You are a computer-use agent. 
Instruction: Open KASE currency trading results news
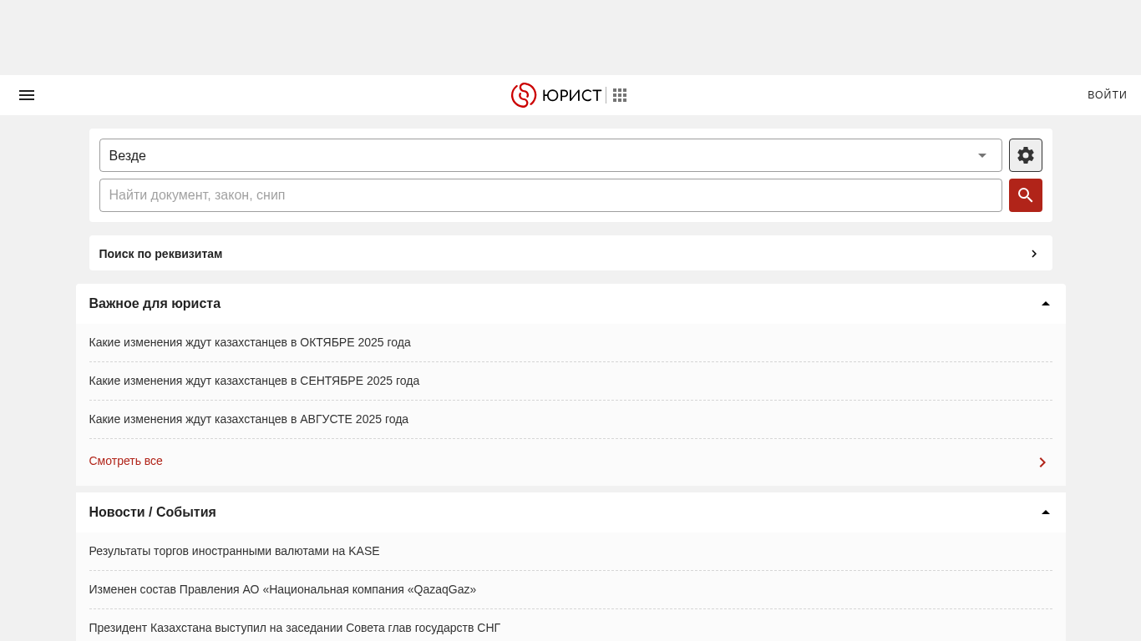(234, 551)
